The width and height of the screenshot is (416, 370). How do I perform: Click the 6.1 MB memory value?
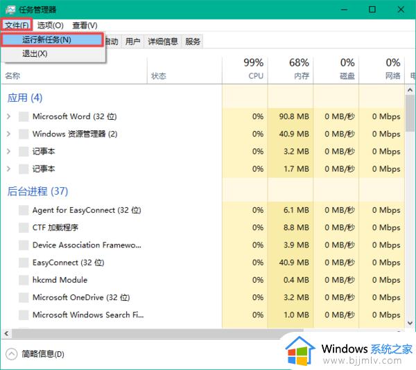296,210
